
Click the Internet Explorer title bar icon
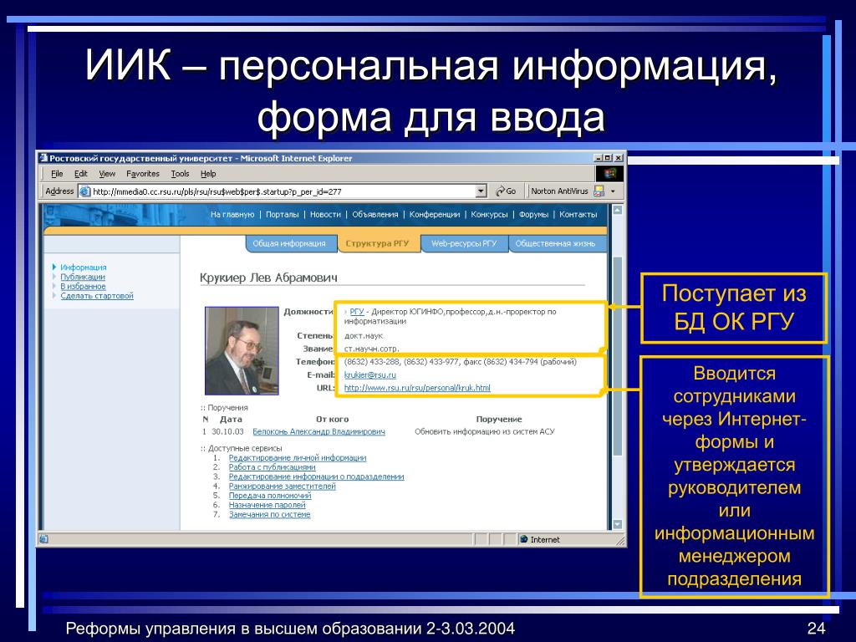point(43,158)
